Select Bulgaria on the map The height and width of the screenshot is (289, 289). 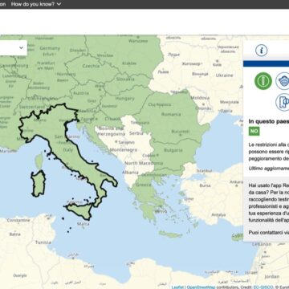click(x=173, y=150)
